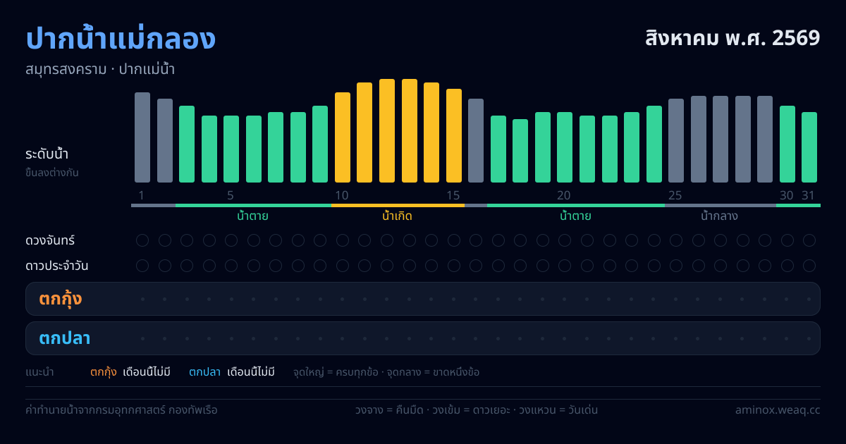
Task: Click the yellow น้ำเกิด phase label
Action: tap(397, 216)
